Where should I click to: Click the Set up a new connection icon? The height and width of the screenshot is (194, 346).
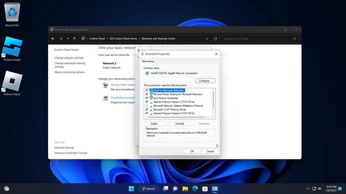point(105,85)
